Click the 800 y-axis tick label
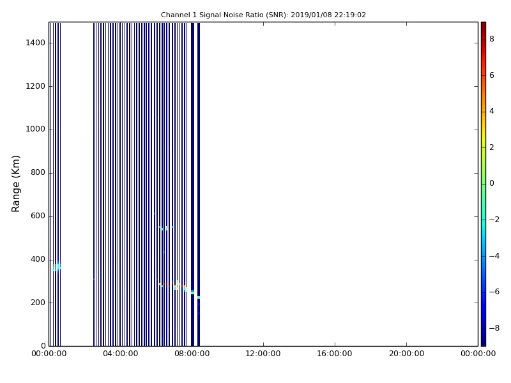Screen dimensions: 511x383 [38, 172]
